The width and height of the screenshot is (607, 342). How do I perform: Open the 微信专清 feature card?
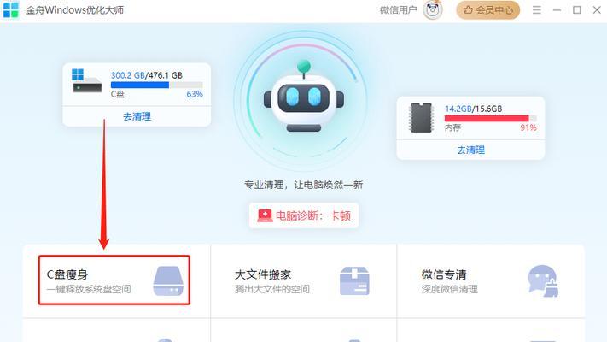click(491, 280)
